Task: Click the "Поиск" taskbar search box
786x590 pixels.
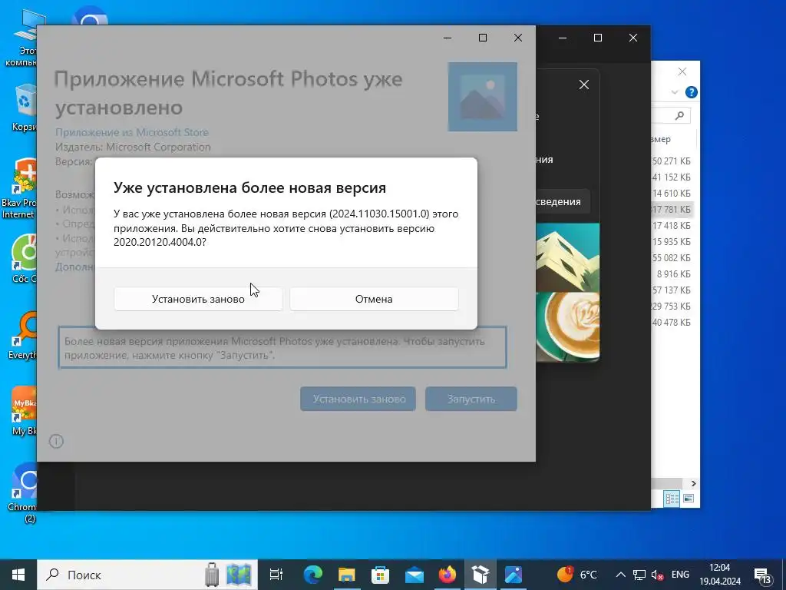Action: point(121,575)
